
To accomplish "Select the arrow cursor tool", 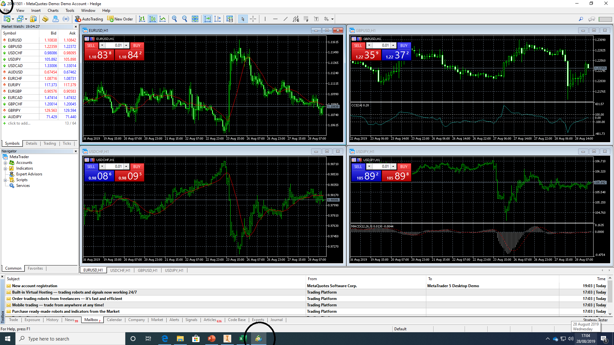I will pos(243,19).
